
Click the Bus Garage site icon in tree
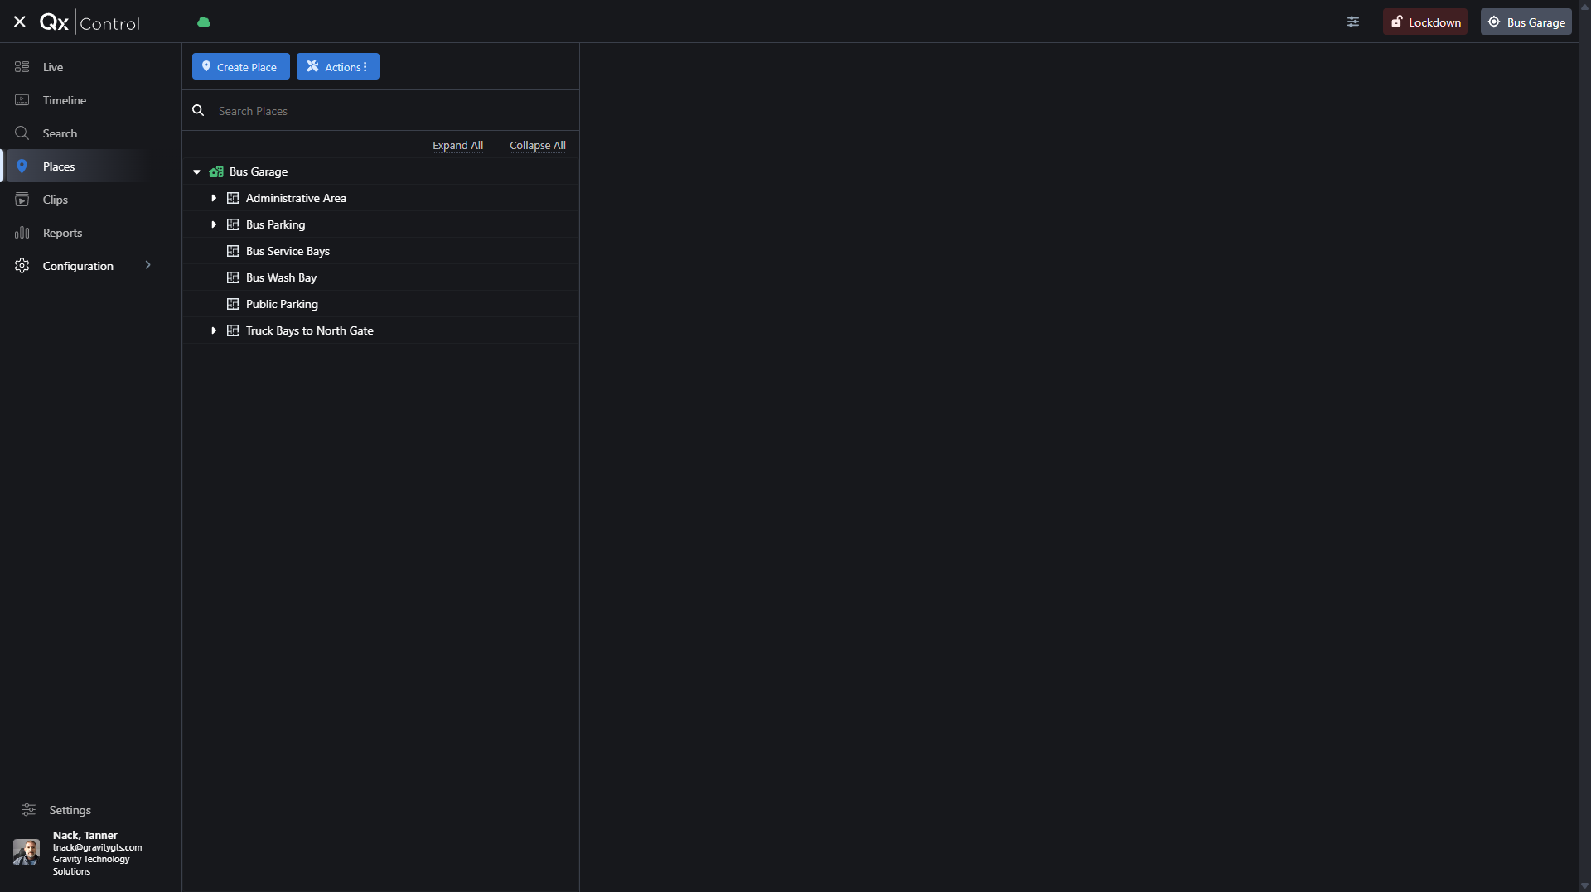pos(216,172)
